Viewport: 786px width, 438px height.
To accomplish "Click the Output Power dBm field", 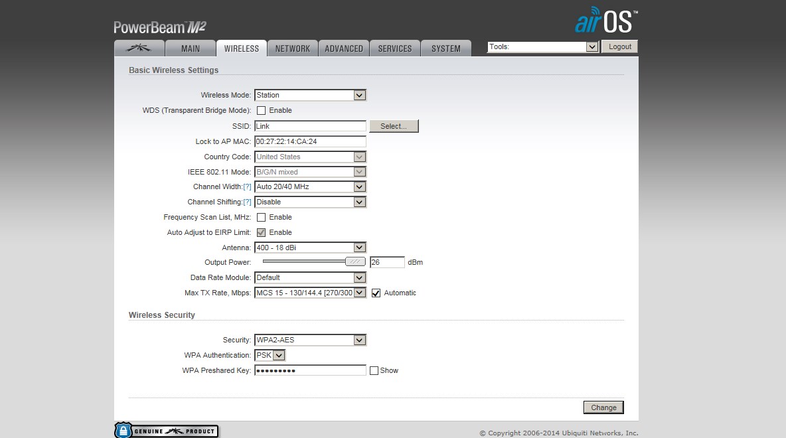I will [387, 262].
